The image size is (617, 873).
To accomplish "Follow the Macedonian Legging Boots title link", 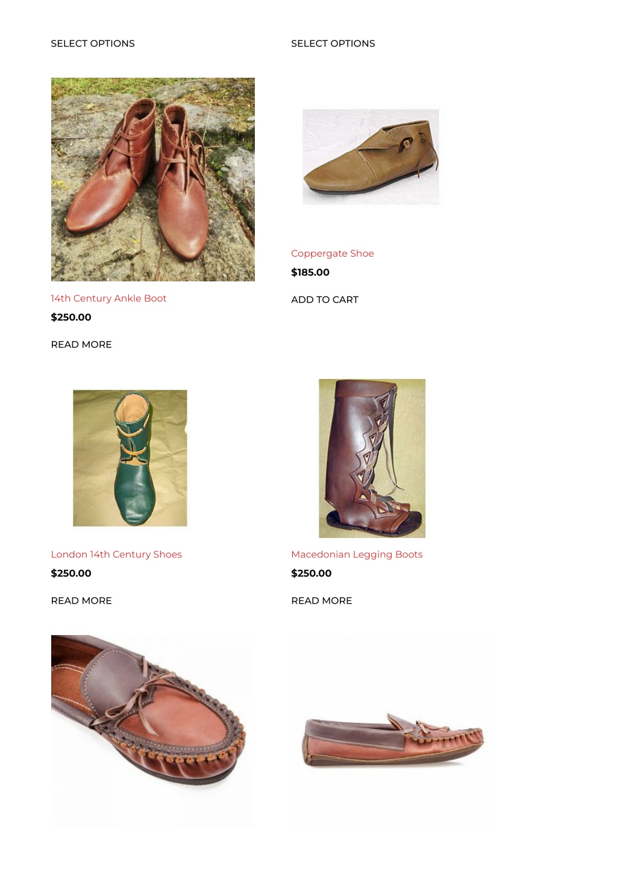I will 357,554.
